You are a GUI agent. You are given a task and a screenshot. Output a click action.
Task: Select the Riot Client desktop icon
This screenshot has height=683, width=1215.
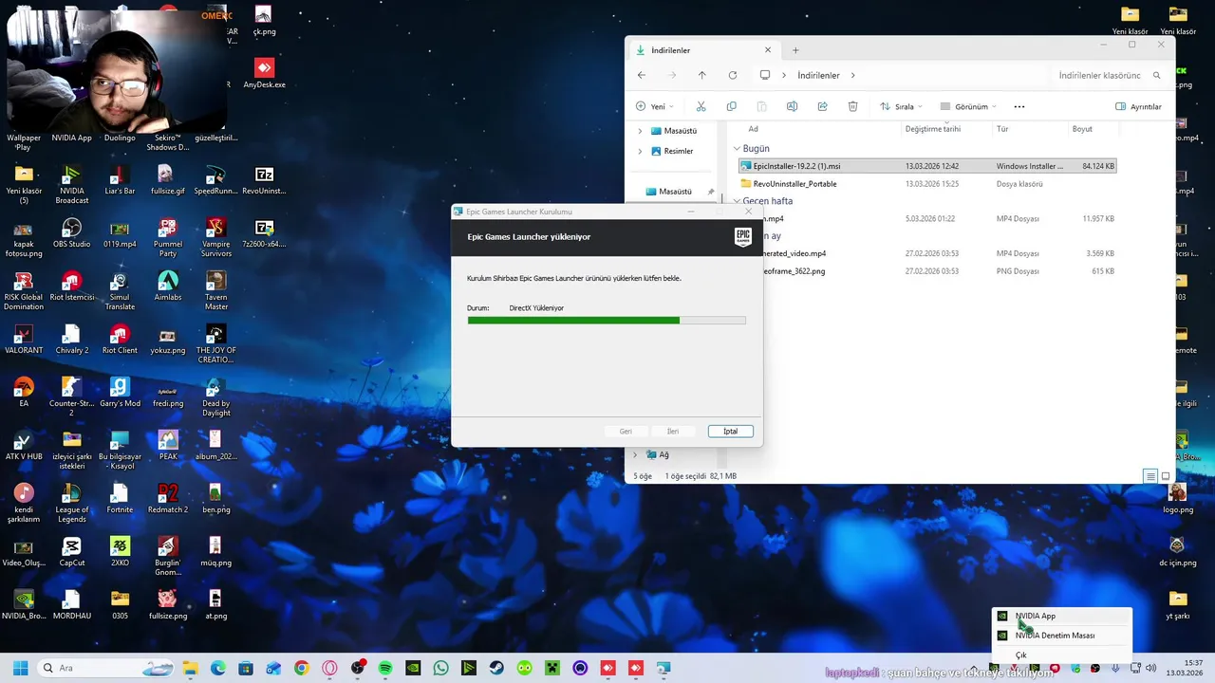[x=120, y=340]
